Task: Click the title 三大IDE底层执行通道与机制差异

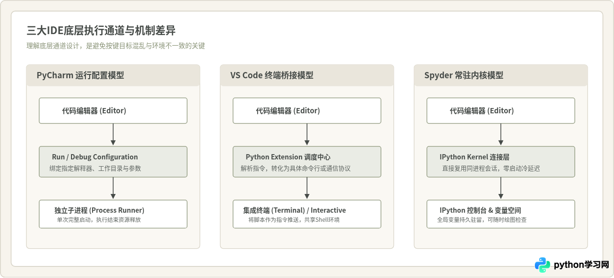Action: (101, 31)
